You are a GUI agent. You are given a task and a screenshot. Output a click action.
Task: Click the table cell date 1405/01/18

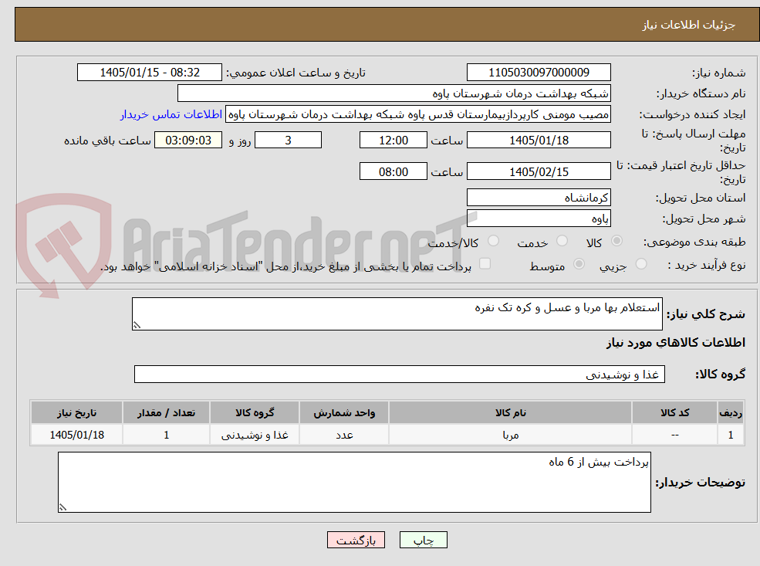76,435
